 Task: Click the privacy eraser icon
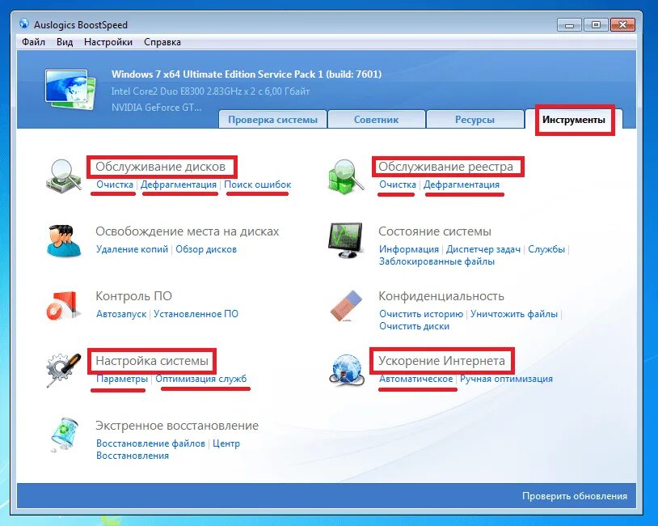[346, 305]
